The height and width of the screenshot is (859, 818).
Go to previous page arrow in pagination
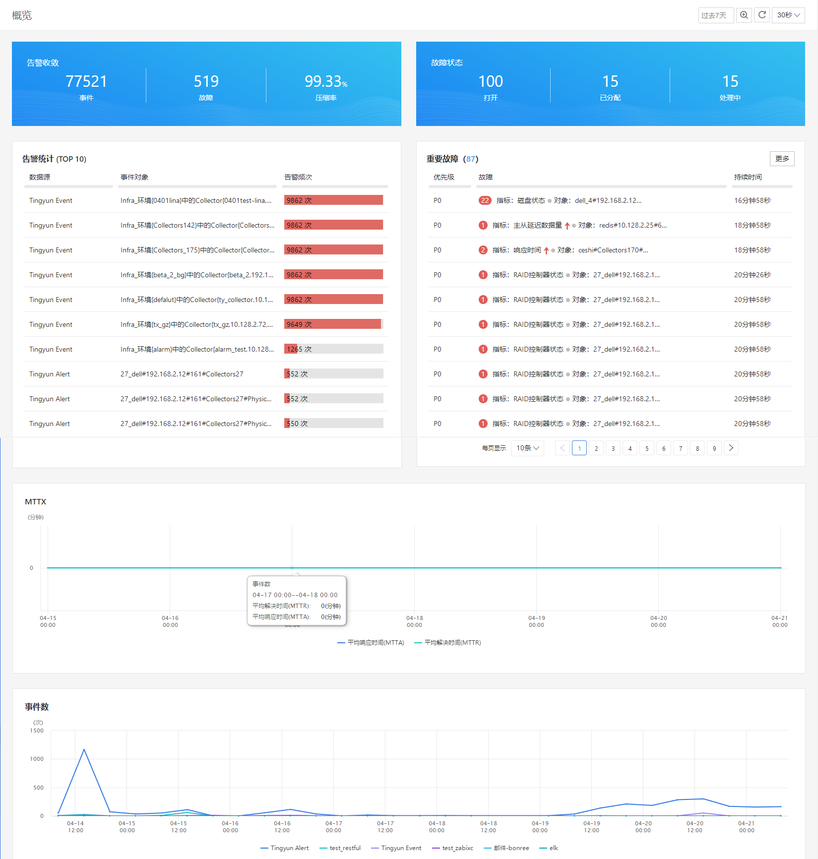coord(562,448)
